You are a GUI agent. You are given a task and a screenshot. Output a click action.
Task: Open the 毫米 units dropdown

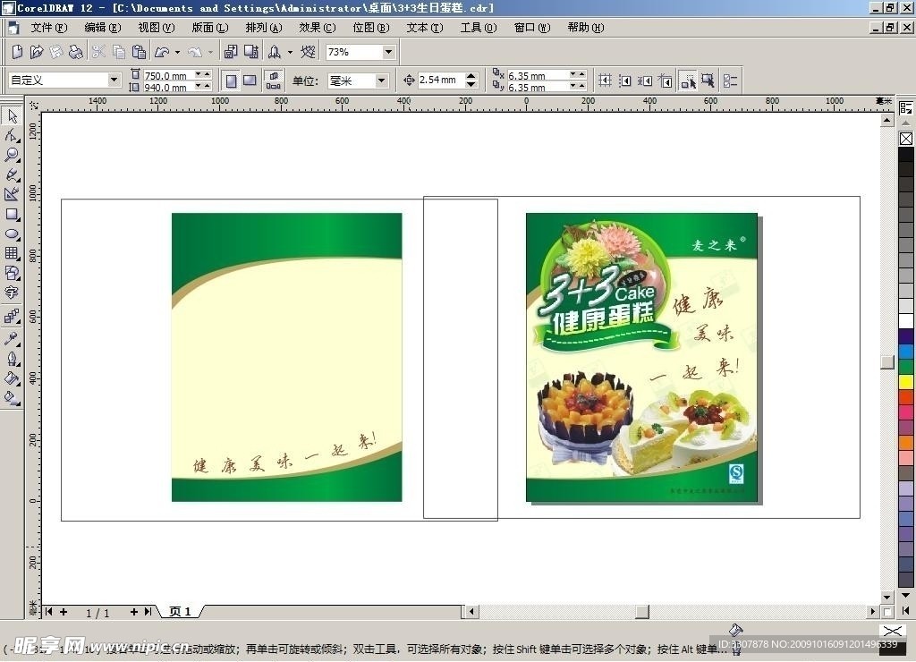pyautogui.click(x=381, y=81)
